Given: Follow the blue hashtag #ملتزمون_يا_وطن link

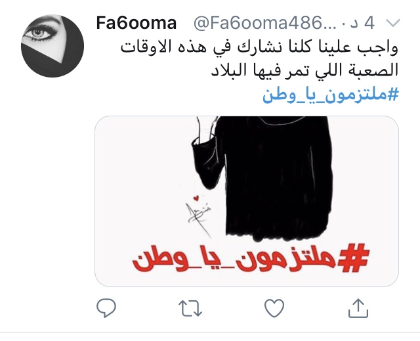Looking at the screenshot, I should pyautogui.click(x=331, y=95).
